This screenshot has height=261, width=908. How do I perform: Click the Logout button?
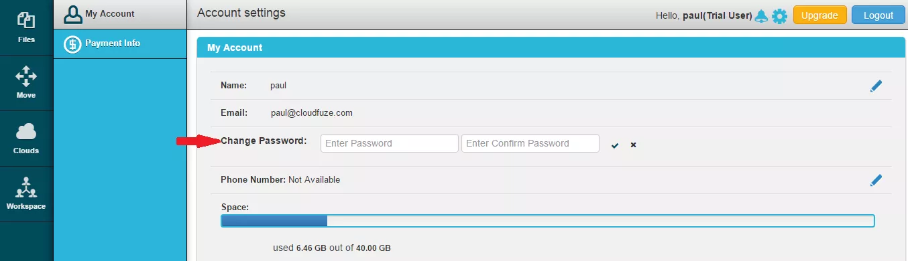pyautogui.click(x=878, y=15)
